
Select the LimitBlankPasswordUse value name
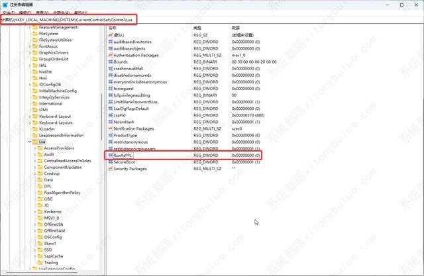pos(135,102)
